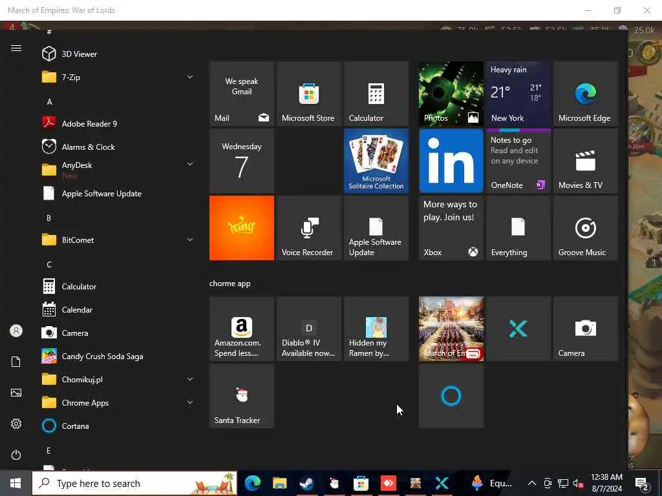Viewport: 662px width, 496px height.
Task: Launch the March of Empires tile
Action: coord(451,329)
